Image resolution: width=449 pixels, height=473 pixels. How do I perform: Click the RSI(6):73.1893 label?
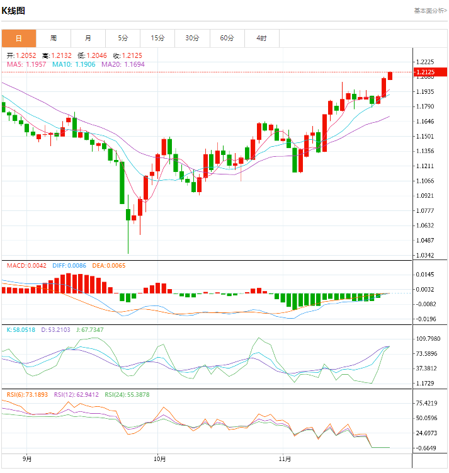point(27,395)
